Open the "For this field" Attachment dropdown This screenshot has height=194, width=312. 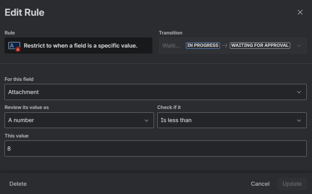point(150,92)
